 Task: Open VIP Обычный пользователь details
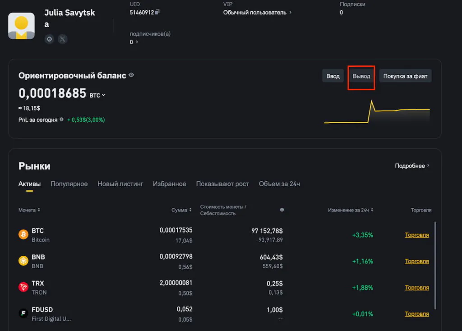(x=257, y=12)
